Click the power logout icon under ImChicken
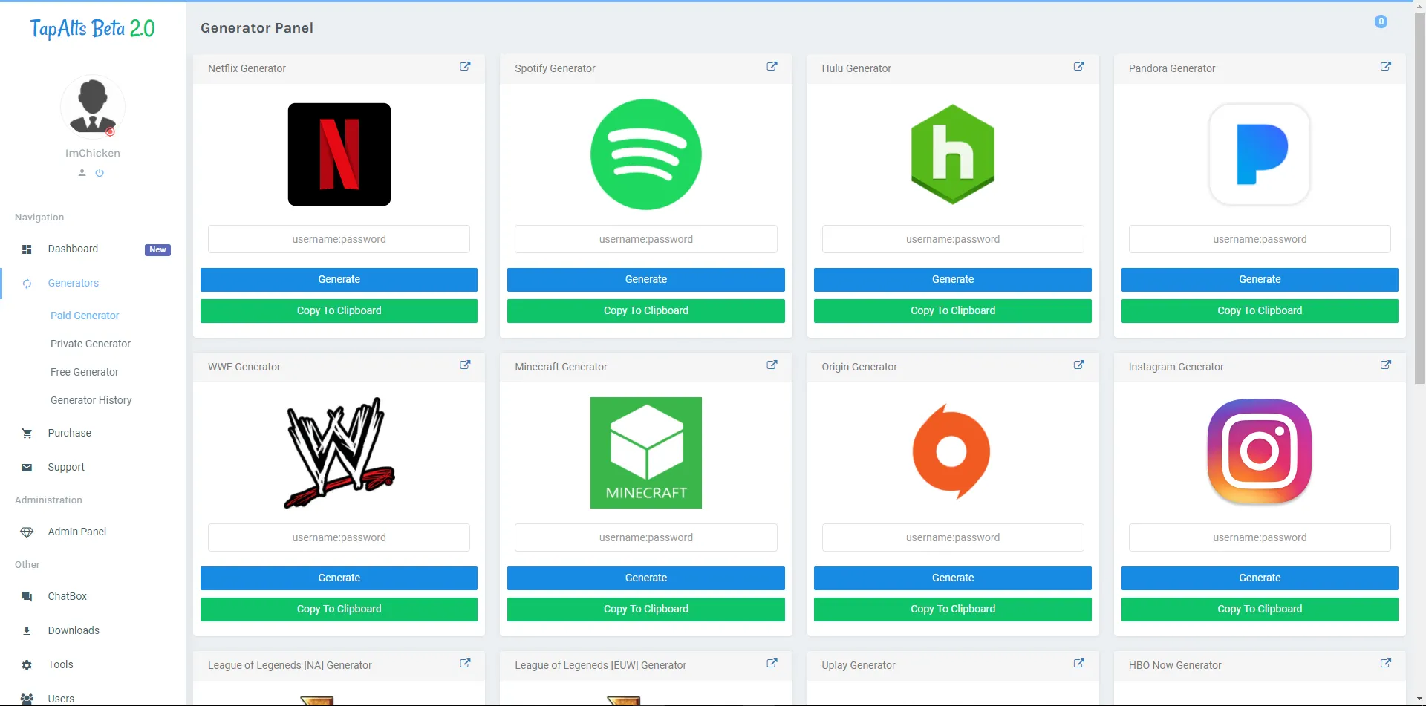 click(x=100, y=173)
